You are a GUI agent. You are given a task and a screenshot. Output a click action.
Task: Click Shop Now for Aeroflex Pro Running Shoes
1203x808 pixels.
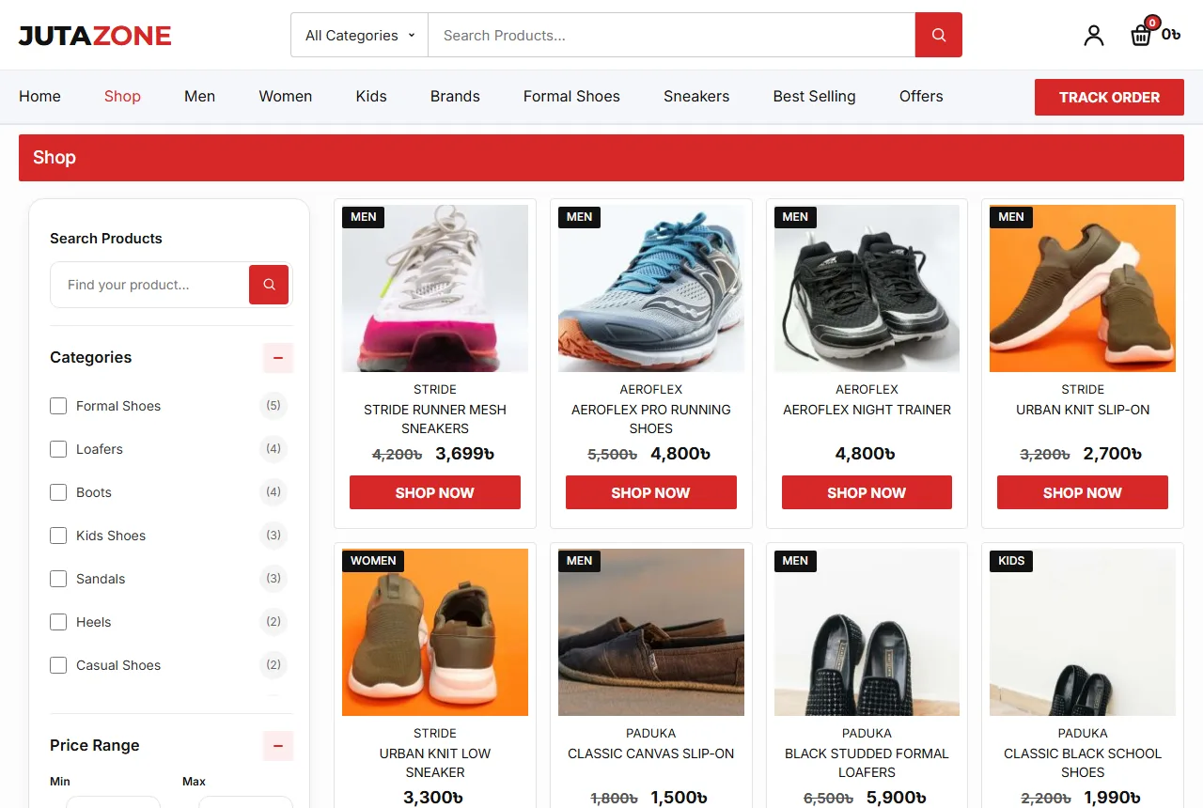[651, 492]
